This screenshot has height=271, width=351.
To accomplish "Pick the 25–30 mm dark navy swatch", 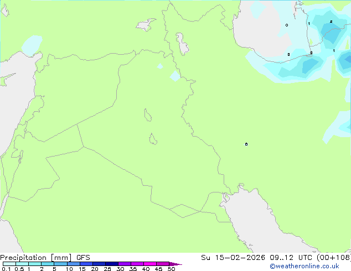I will [112, 264].
